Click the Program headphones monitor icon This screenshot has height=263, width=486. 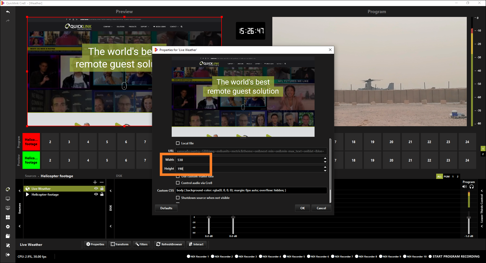[x=472, y=187]
